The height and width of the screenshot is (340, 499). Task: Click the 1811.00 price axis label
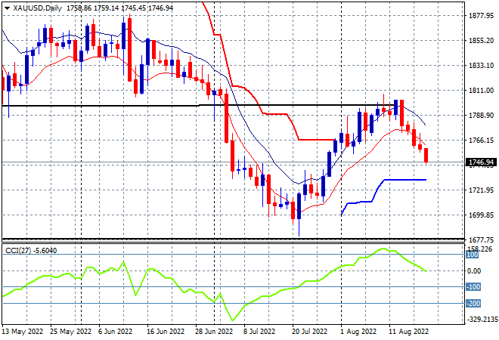point(481,91)
